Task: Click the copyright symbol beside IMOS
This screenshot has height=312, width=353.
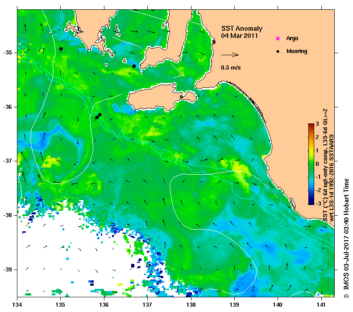Action: (x=346, y=296)
